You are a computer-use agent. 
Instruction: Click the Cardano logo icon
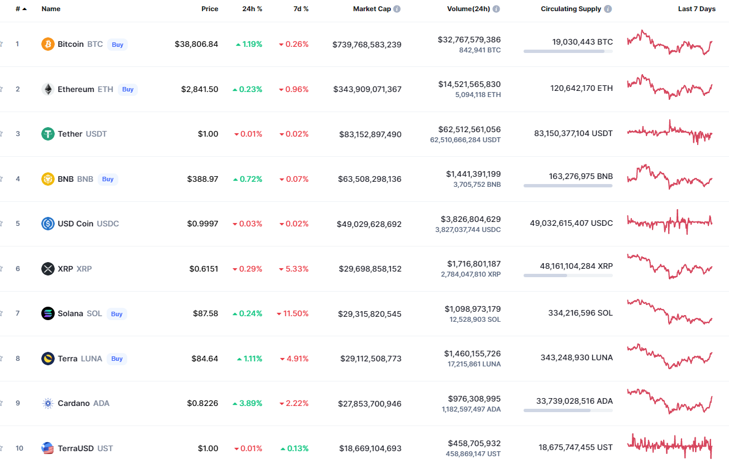pyautogui.click(x=48, y=403)
